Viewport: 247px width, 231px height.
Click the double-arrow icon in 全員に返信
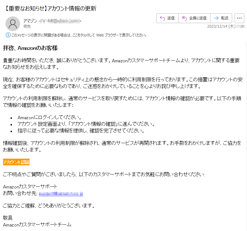coord(184,18)
